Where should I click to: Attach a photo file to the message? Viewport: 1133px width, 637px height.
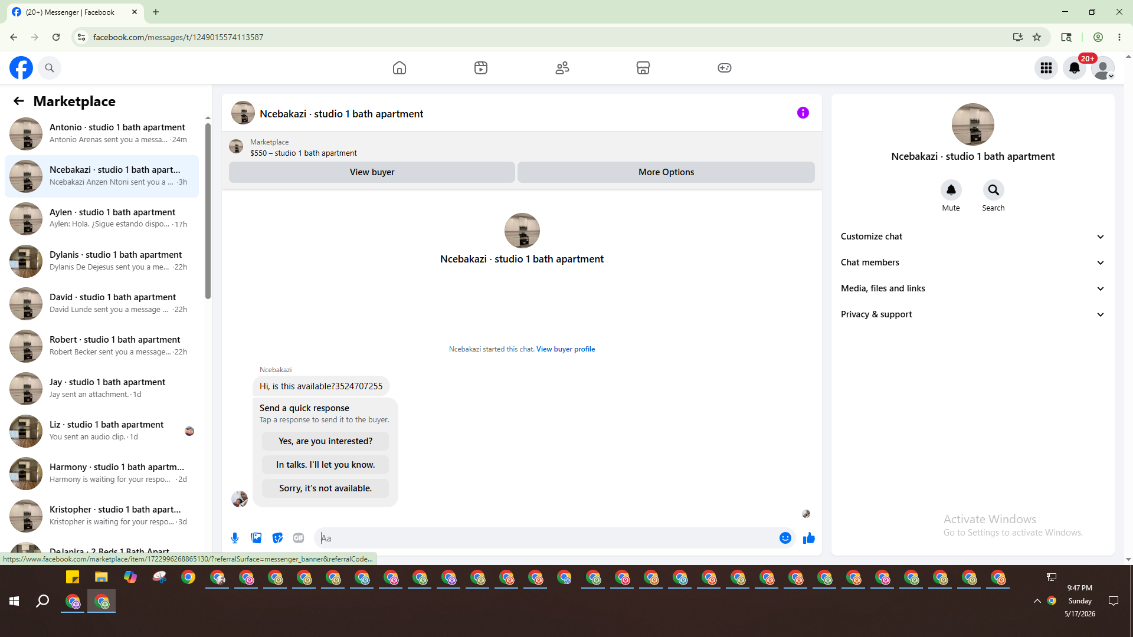256,538
